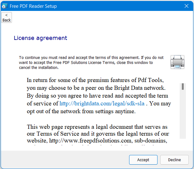
Task: Go back with the Back button
Action: pos(7,17)
